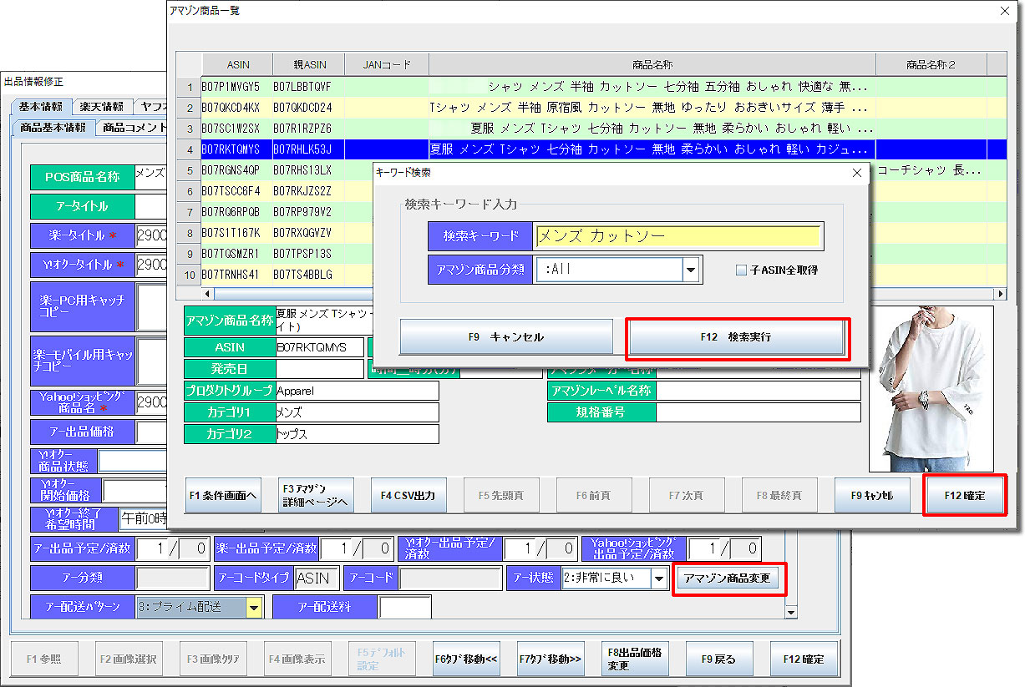Click the 商品名称 column header
This screenshot has height=687, width=1025.
coord(652,64)
